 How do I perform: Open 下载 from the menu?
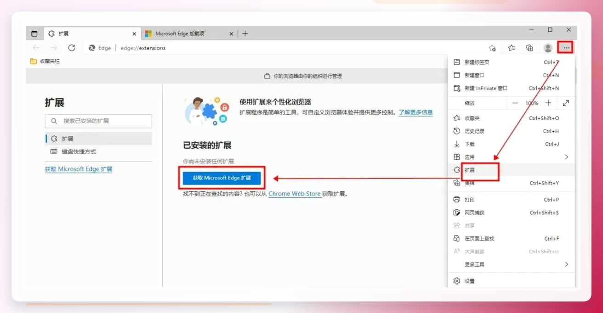511,144
